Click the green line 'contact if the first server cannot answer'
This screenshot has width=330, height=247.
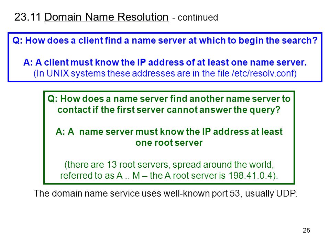tap(169, 110)
